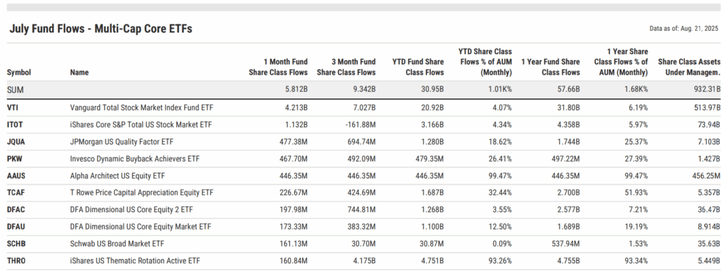Screen dimensions: 721x271
Task: Click the Symbol column header
Action: click(x=19, y=72)
